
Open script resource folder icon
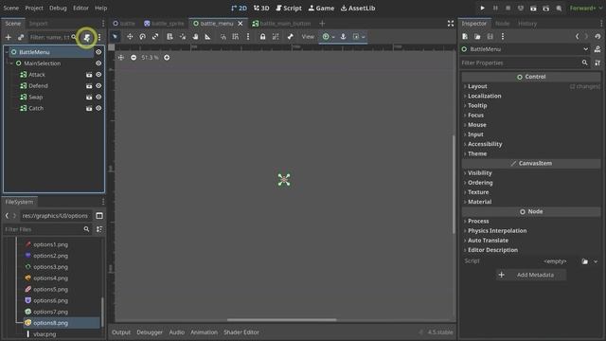pyautogui.click(x=585, y=261)
